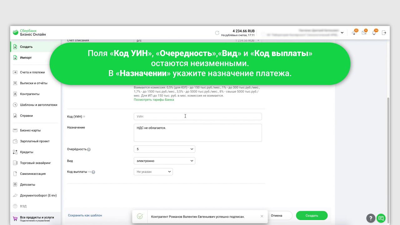Click the balance 4 234.66 RUB text
Screen dimensions: 400x225
(243, 31)
